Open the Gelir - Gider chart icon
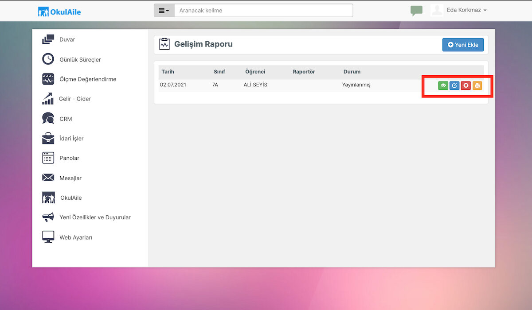Image resolution: width=532 pixels, height=310 pixels. point(48,99)
